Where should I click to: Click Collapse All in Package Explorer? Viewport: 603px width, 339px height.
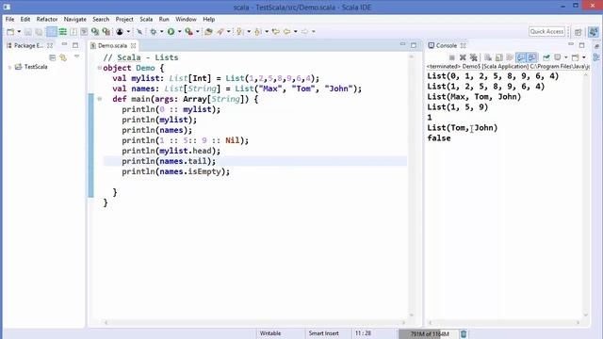pos(53,57)
